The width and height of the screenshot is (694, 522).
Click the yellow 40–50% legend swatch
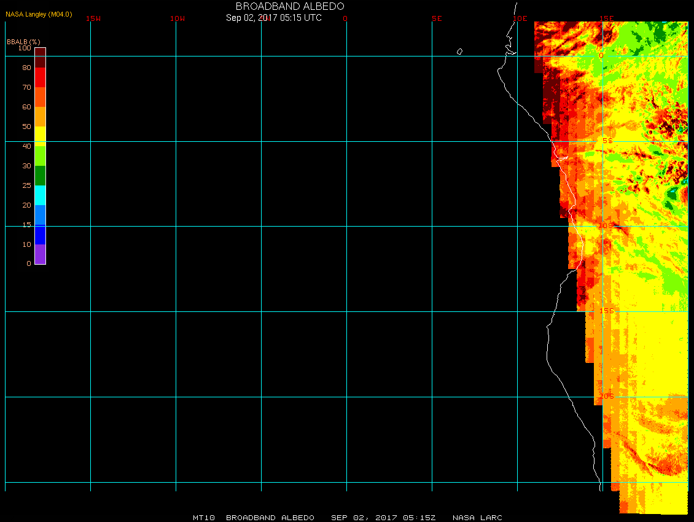tap(40, 136)
